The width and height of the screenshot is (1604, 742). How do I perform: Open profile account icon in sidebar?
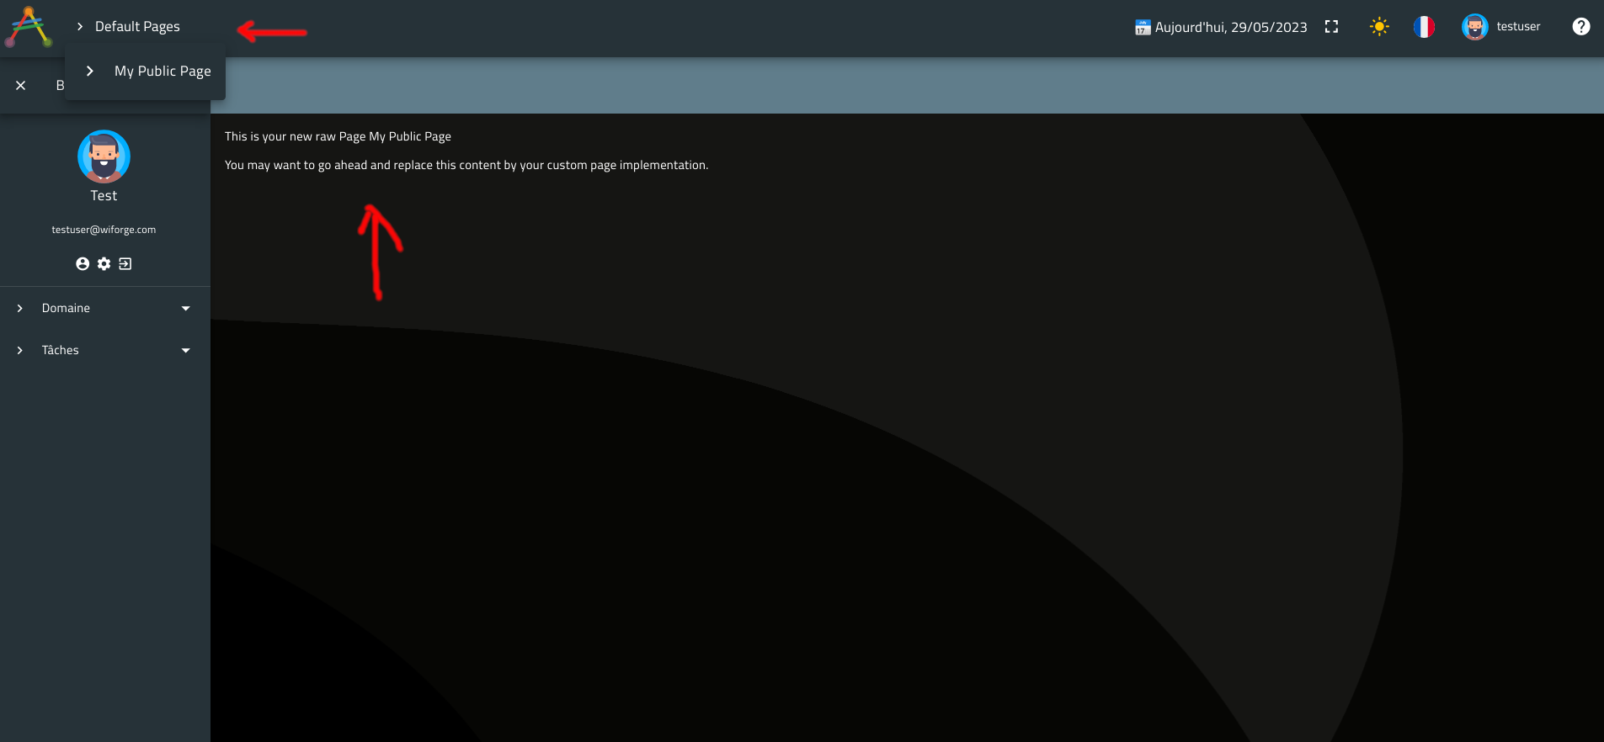83,264
